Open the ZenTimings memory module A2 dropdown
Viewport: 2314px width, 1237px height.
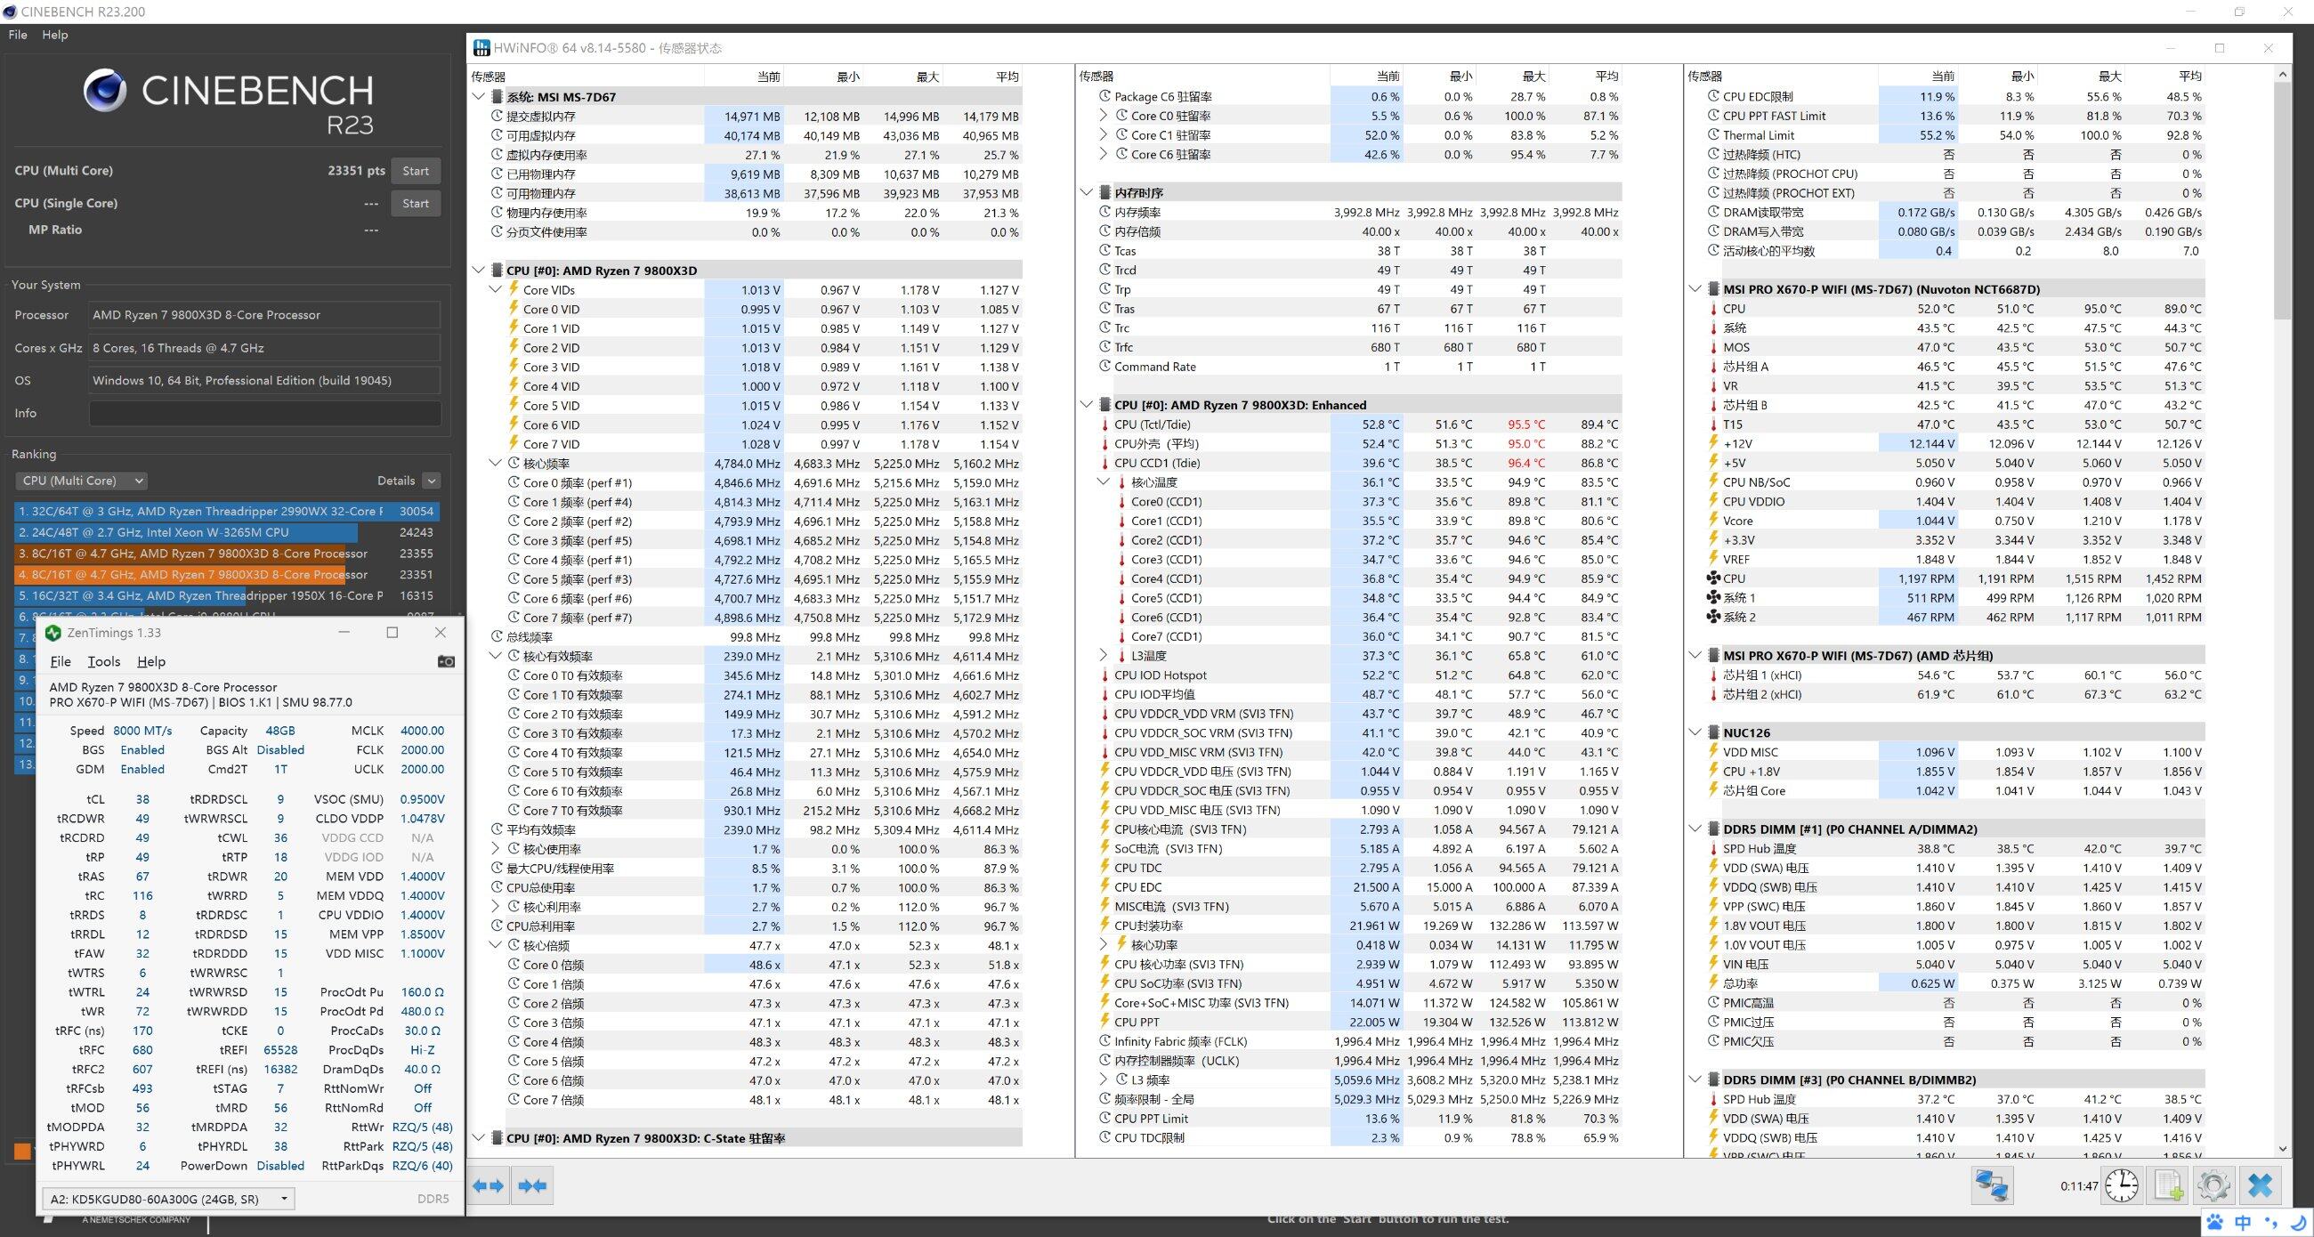[168, 1199]
